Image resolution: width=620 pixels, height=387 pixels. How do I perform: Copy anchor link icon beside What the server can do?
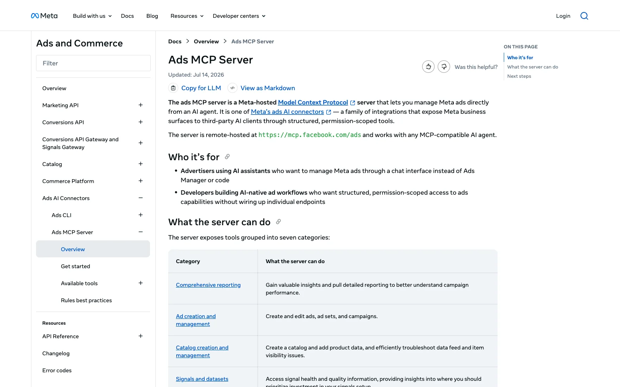pyautogui.click(x=278, y=222)
